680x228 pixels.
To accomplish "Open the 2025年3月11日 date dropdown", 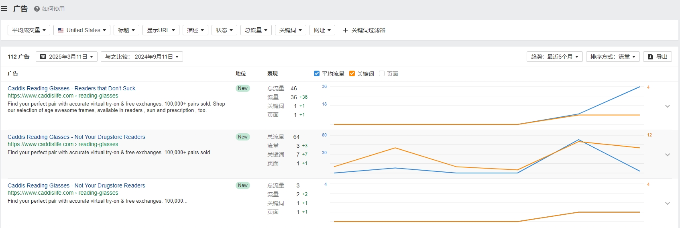I will pos(67,57).
